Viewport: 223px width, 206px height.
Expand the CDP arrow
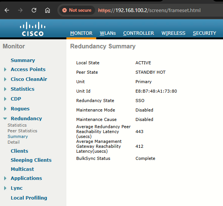(x=5, y=99)
